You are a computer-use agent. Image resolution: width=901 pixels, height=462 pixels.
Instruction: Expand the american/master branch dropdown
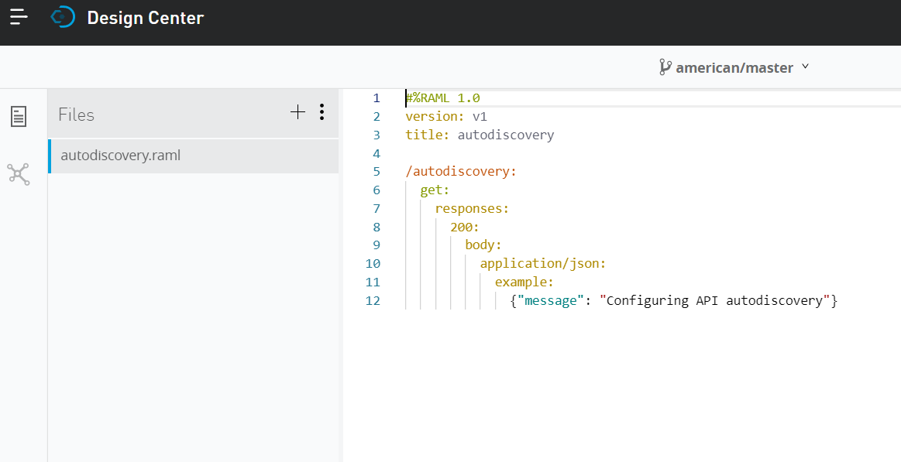(x=734, y=68)
